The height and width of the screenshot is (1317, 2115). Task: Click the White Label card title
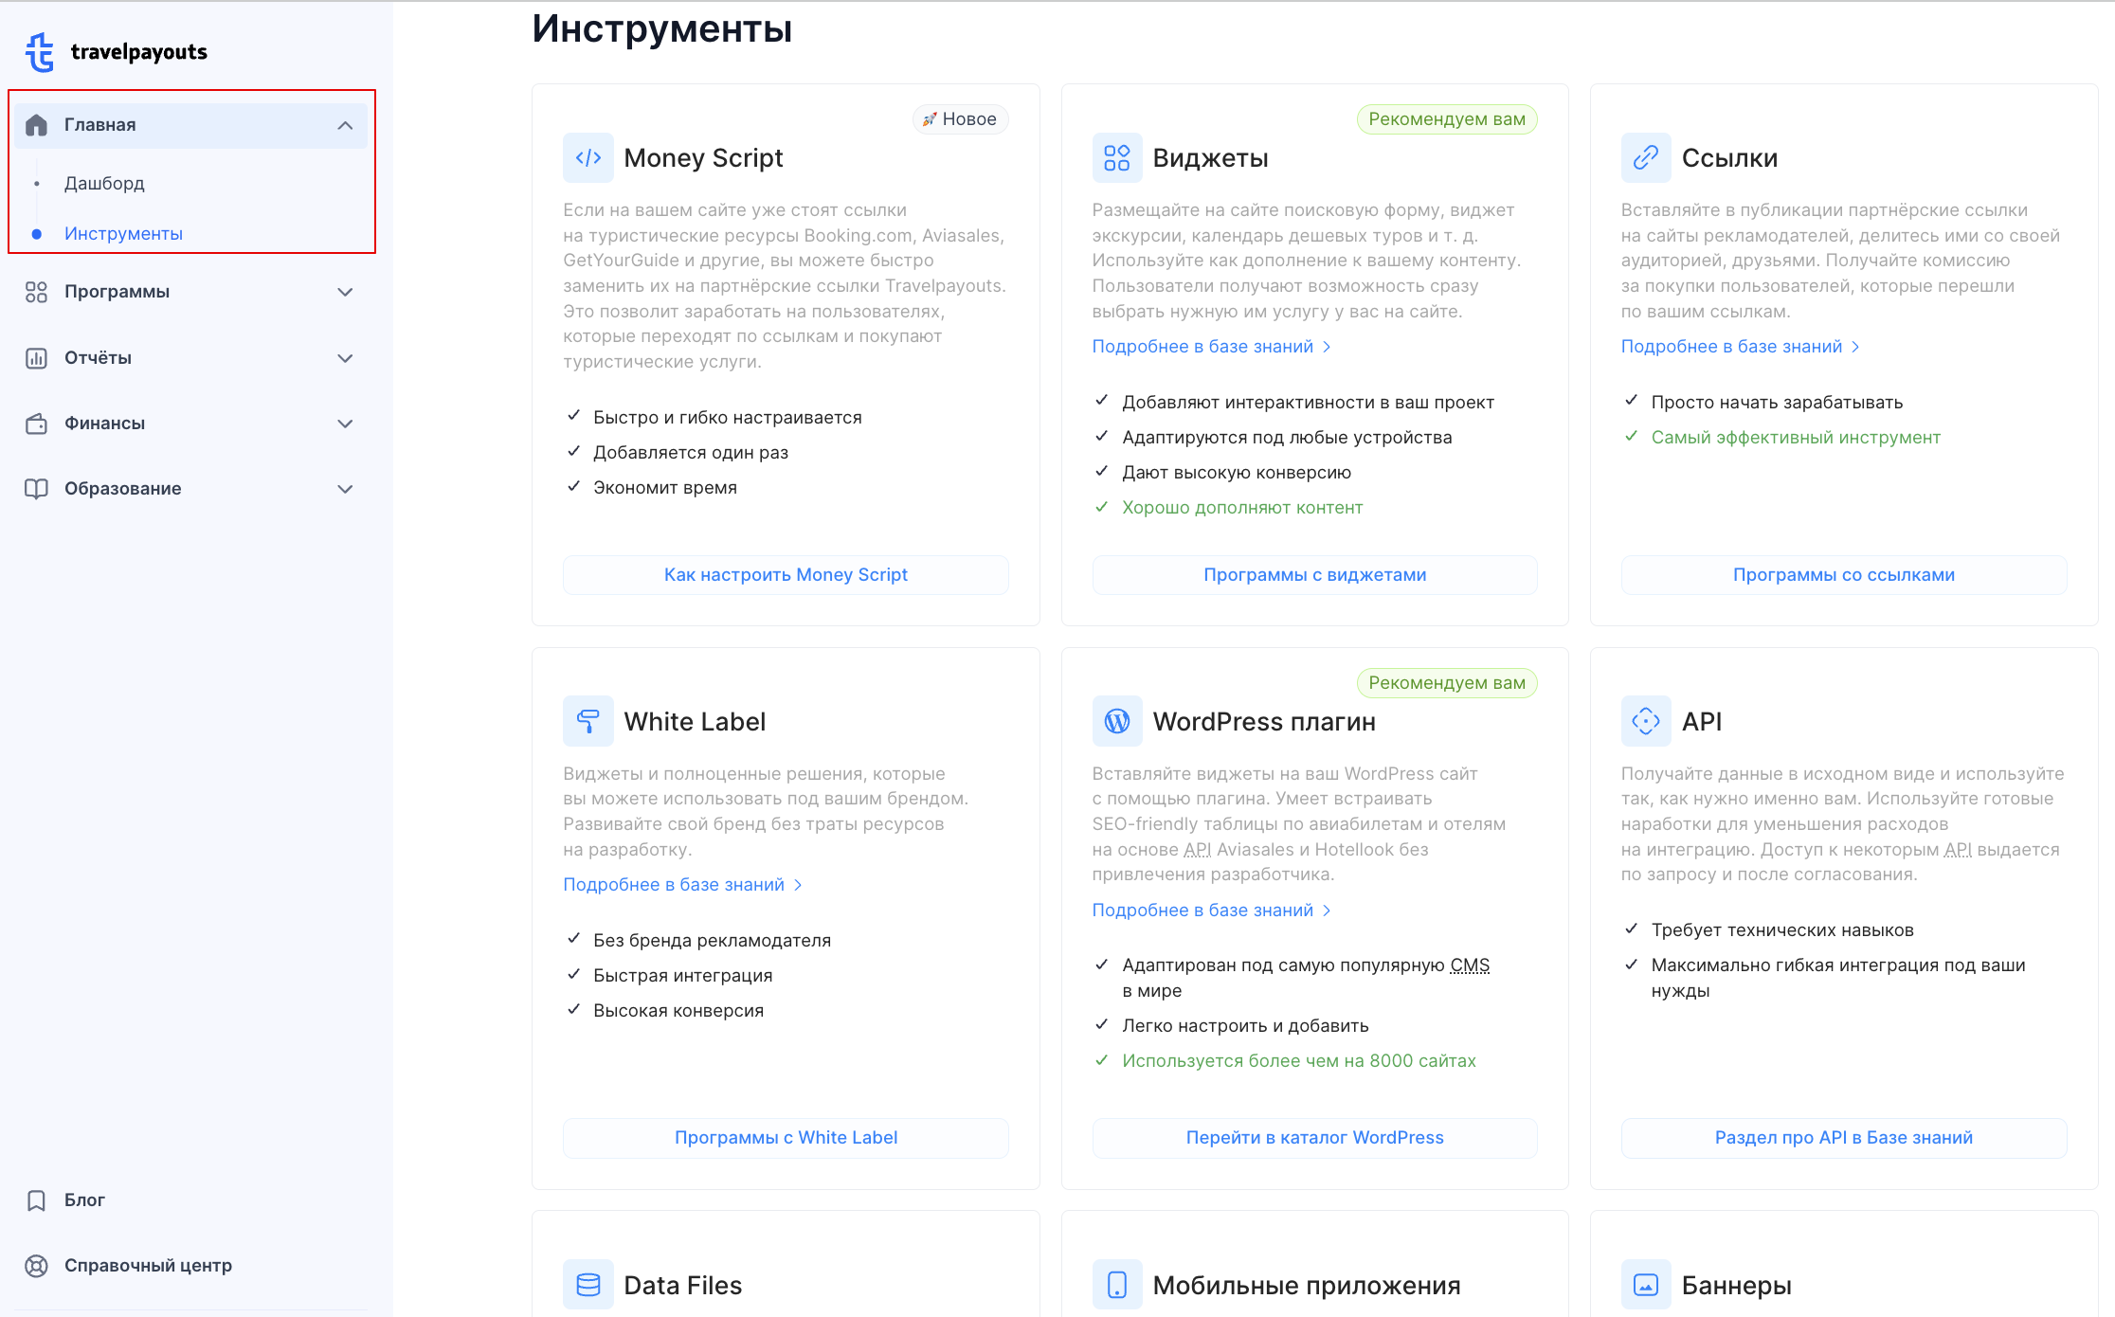(695, 722)
